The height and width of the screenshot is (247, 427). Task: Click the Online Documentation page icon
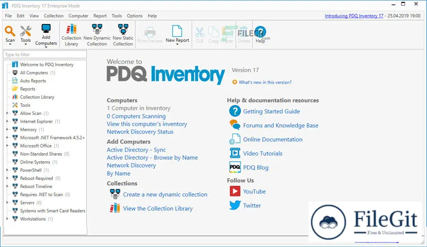click(x=235, y=139)
